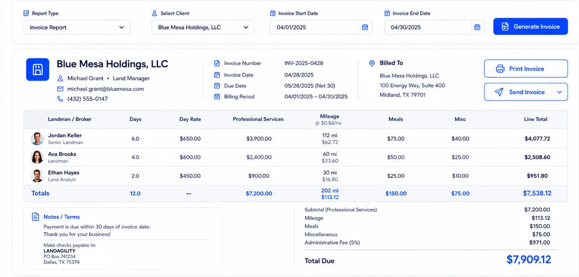Click Jordan Keller's avatar photo
Screen dimensions: 579x277
(37, 139)
